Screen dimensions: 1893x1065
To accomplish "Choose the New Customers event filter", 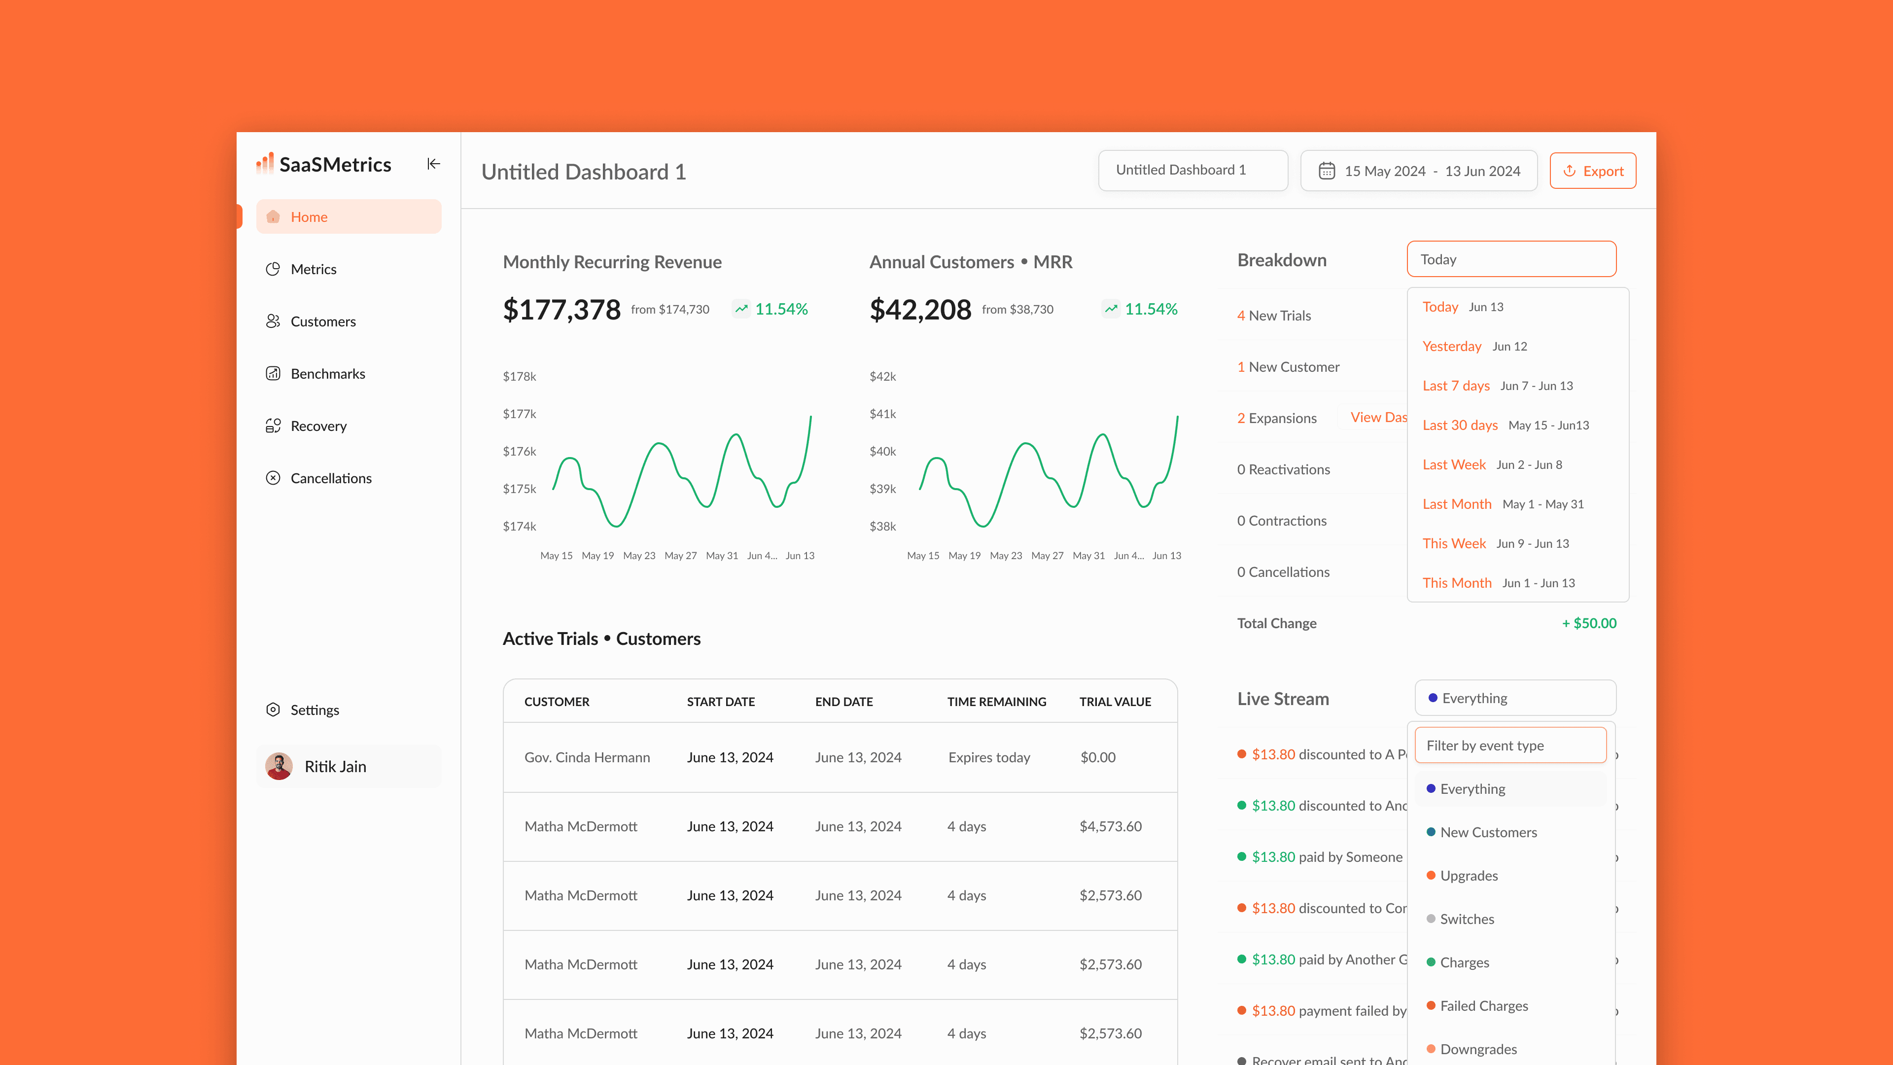I will pos(1488,832).
